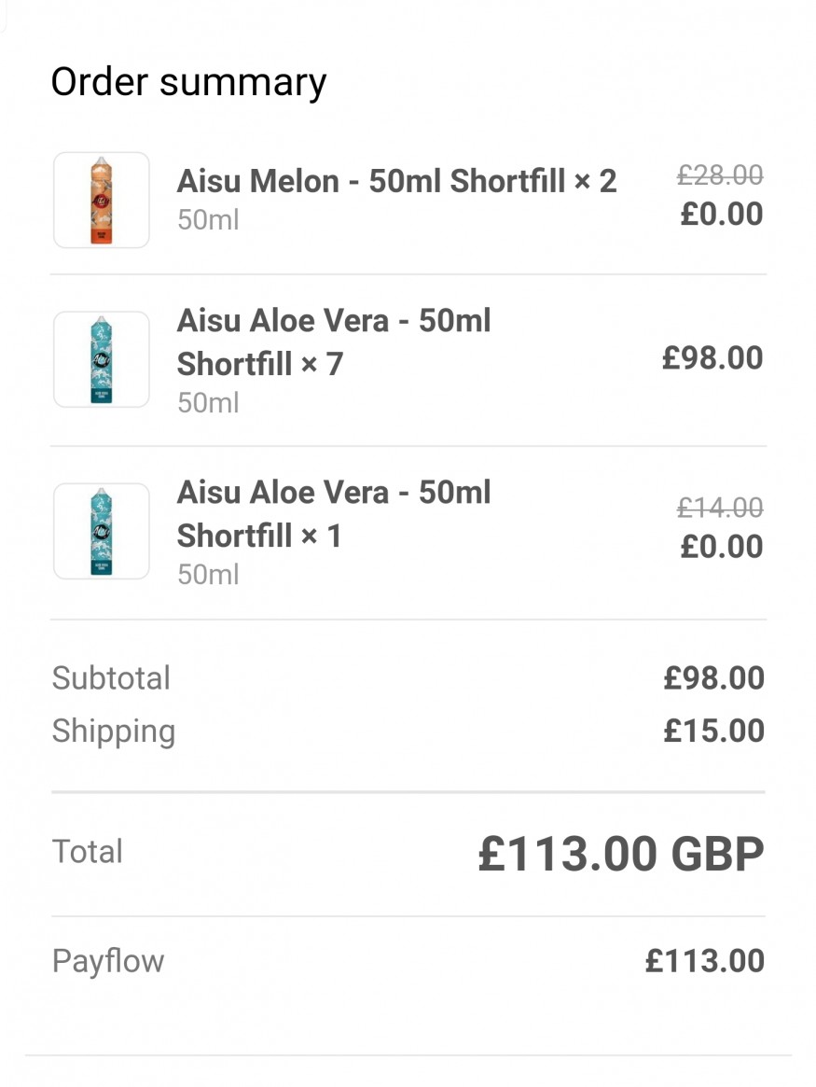
Task: Select the Aisu Aloe Vera Shortfill × 1 title
Action: click(x=334, y=514)
